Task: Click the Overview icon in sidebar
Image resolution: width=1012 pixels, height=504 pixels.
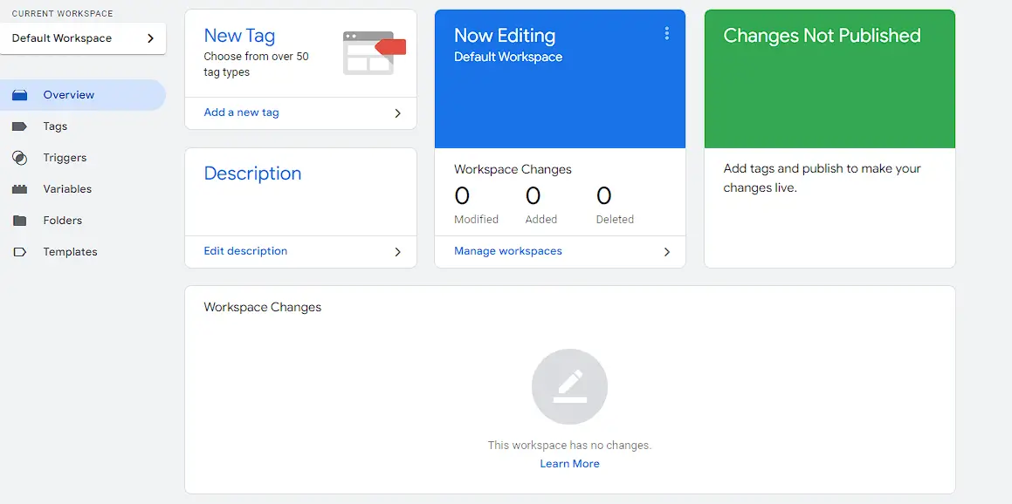Action: (x=19, y=95)
